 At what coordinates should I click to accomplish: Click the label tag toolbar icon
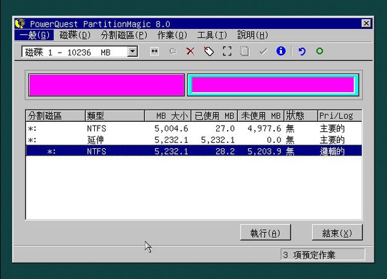pyautogui.click(x=208, y=52)
